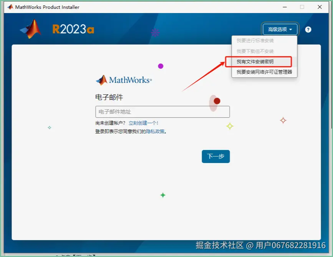
Task: Click the 尚未创建帐户？ text
Action: pos(110,123)
